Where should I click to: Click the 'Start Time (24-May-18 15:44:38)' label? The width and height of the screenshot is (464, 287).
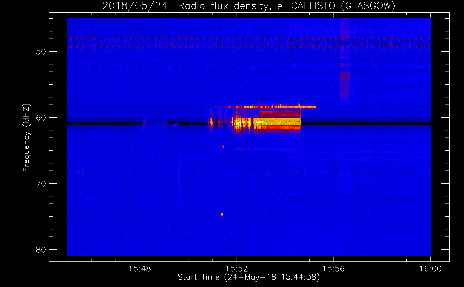(x=249, y=277)
